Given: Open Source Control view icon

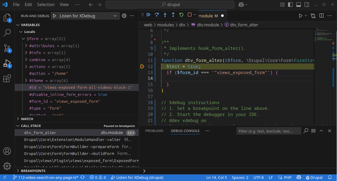Looking at the screenshot, I should click(7, 48).
